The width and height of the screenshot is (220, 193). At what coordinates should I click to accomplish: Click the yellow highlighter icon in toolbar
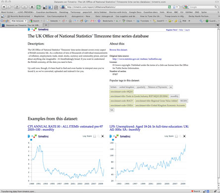[x=175, y=21]
